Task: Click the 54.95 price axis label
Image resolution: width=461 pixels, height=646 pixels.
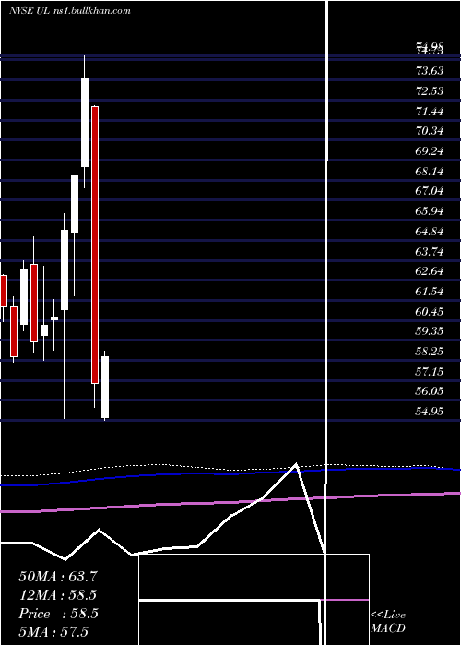Action: tap(431, 412)
